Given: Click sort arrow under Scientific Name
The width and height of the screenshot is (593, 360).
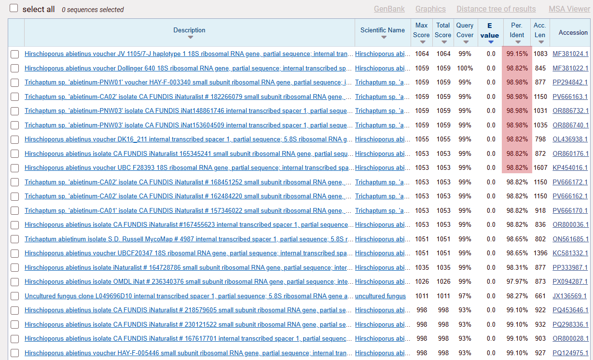Looking at the screenshot, I should click(383, 38).
